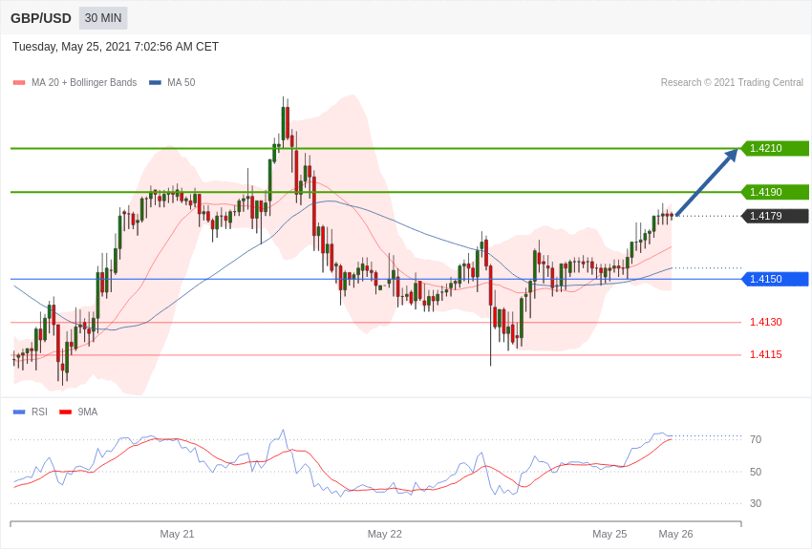The image size is (812, 550).
Task: Click the 1.4130 red support label
Action: 766,322
